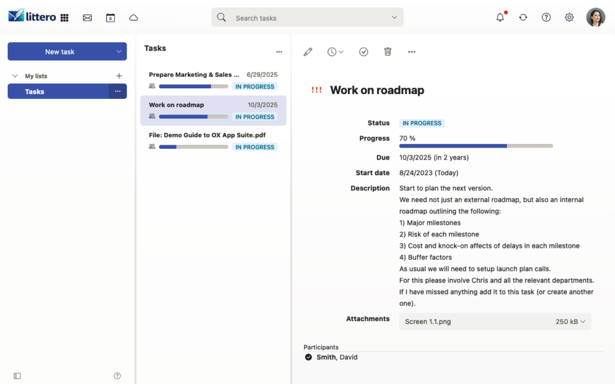This screenshot has width=615, height=384.
Task: Click the refresh icon
Action: 523,17
